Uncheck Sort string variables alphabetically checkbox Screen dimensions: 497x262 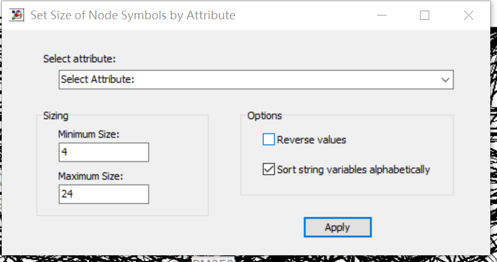[x=268, y=169]
